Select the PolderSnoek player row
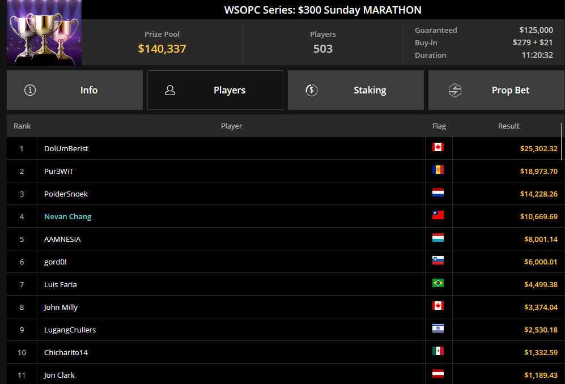 (x=283, y=194)
